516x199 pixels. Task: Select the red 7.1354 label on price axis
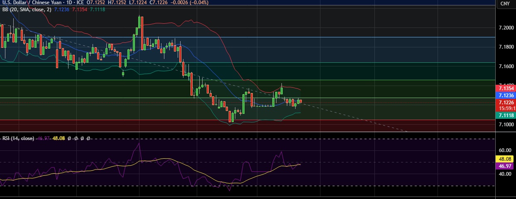click(x=506, y=88)
